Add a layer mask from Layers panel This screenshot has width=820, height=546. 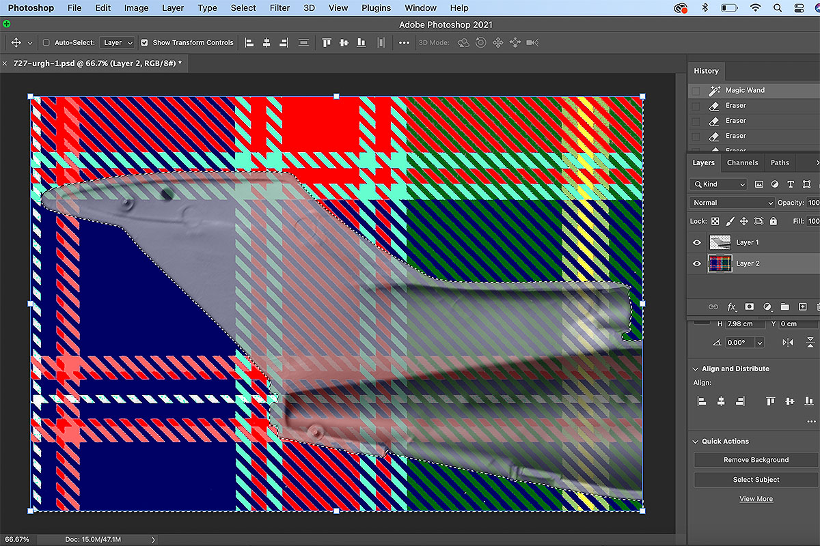(x=749, y=307)
